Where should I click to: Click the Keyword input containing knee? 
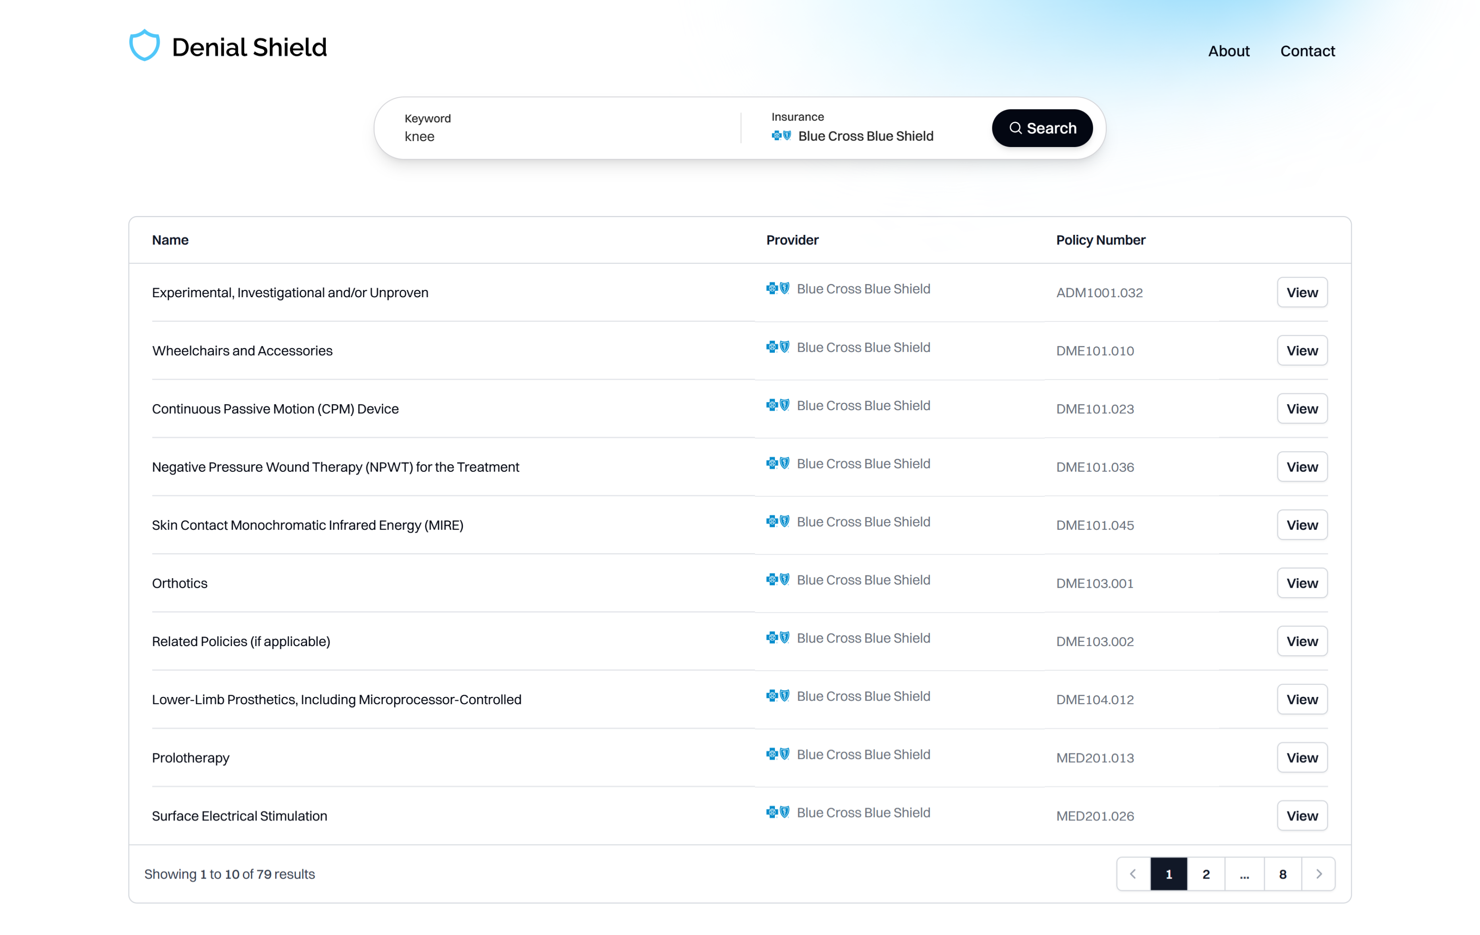click(566, 136)
